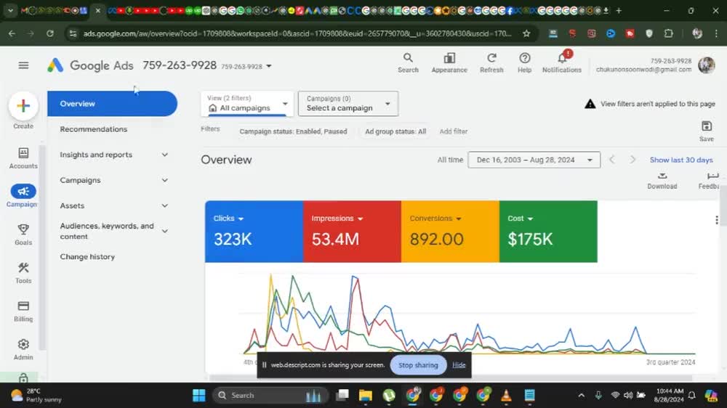Open the account switcher dropdown arrow

coord(269,66)
